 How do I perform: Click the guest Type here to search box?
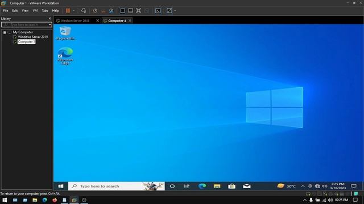click(x=116, y=186)
